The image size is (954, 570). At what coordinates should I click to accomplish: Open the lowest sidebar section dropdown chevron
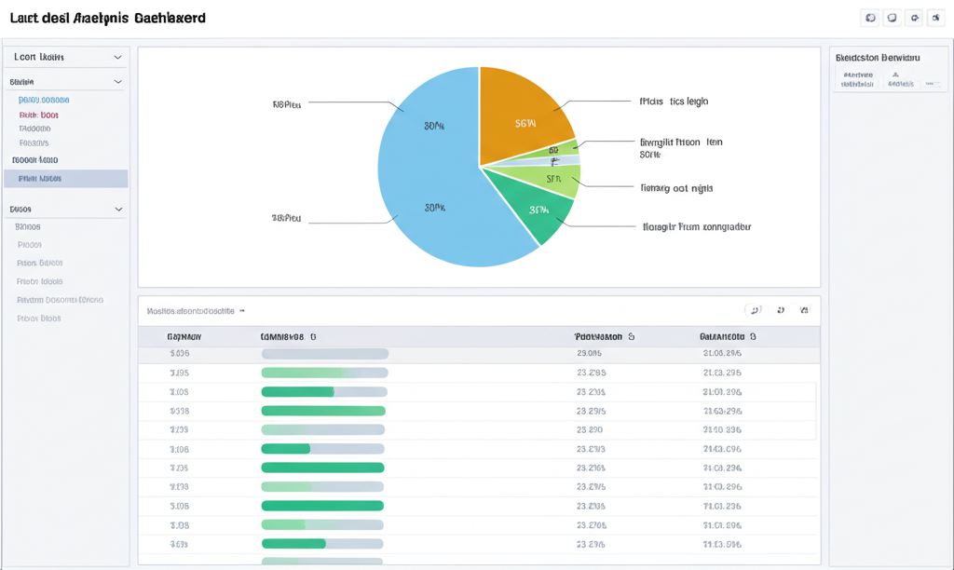119,209
